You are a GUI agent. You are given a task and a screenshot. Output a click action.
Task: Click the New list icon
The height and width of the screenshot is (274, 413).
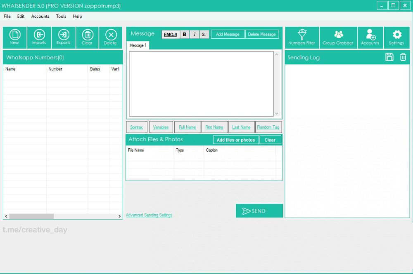(14, 37)
